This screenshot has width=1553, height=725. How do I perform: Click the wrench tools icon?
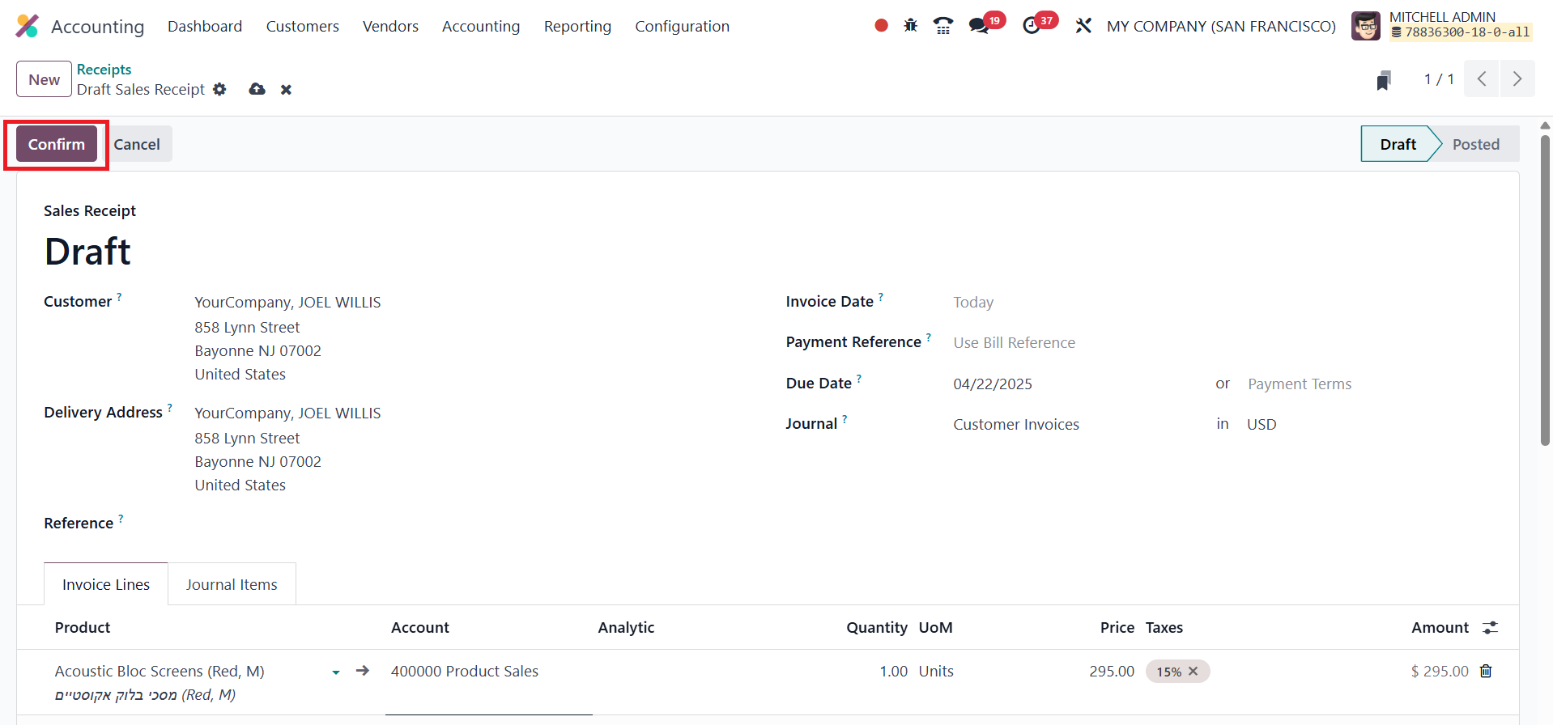1083,26
